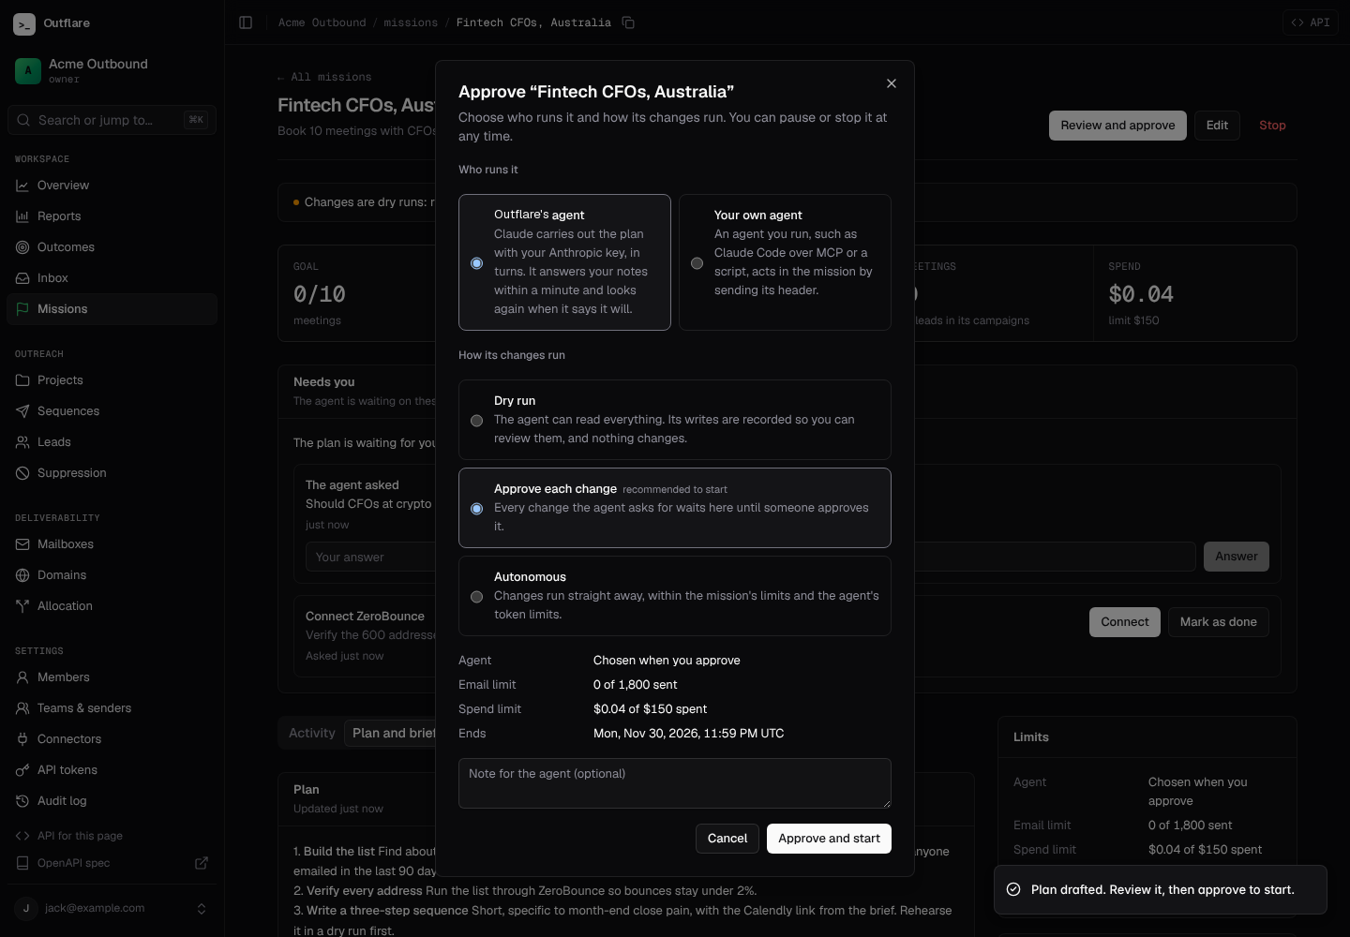Select Outflare's agent radio option
Viewport: 1350px width, 937px height.
476,263
